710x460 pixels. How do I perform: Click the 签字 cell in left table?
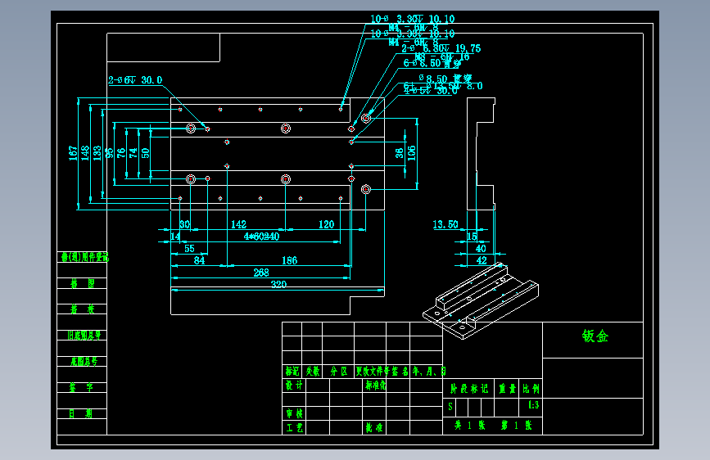[x=82, y=387]
